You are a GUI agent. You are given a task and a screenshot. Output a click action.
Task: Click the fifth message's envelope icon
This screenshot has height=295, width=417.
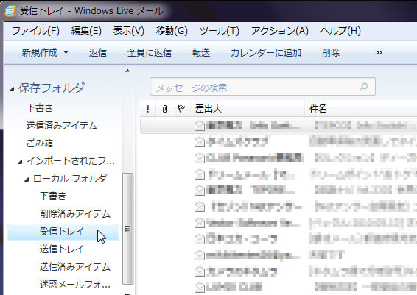tap(200, 191)
